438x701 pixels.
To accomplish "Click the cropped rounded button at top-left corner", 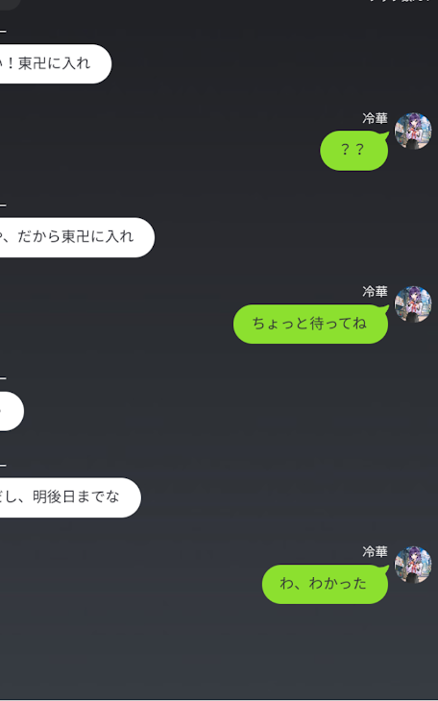I will pyautogui.click(x=10, y=5).
